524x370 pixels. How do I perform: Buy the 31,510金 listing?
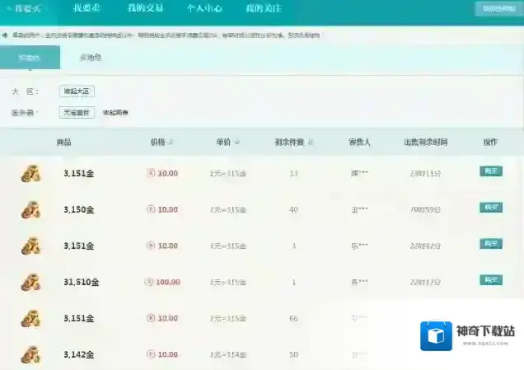pos(491,279)
